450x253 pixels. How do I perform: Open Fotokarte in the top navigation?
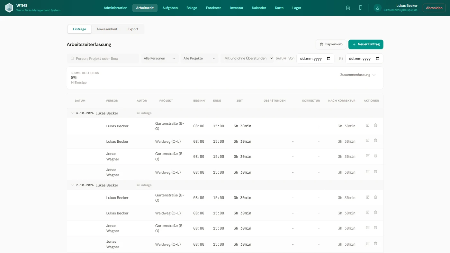pyautogui.click(x=214, y=8)
